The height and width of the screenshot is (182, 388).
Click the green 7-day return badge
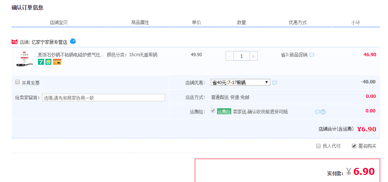(x=41, y=62)
